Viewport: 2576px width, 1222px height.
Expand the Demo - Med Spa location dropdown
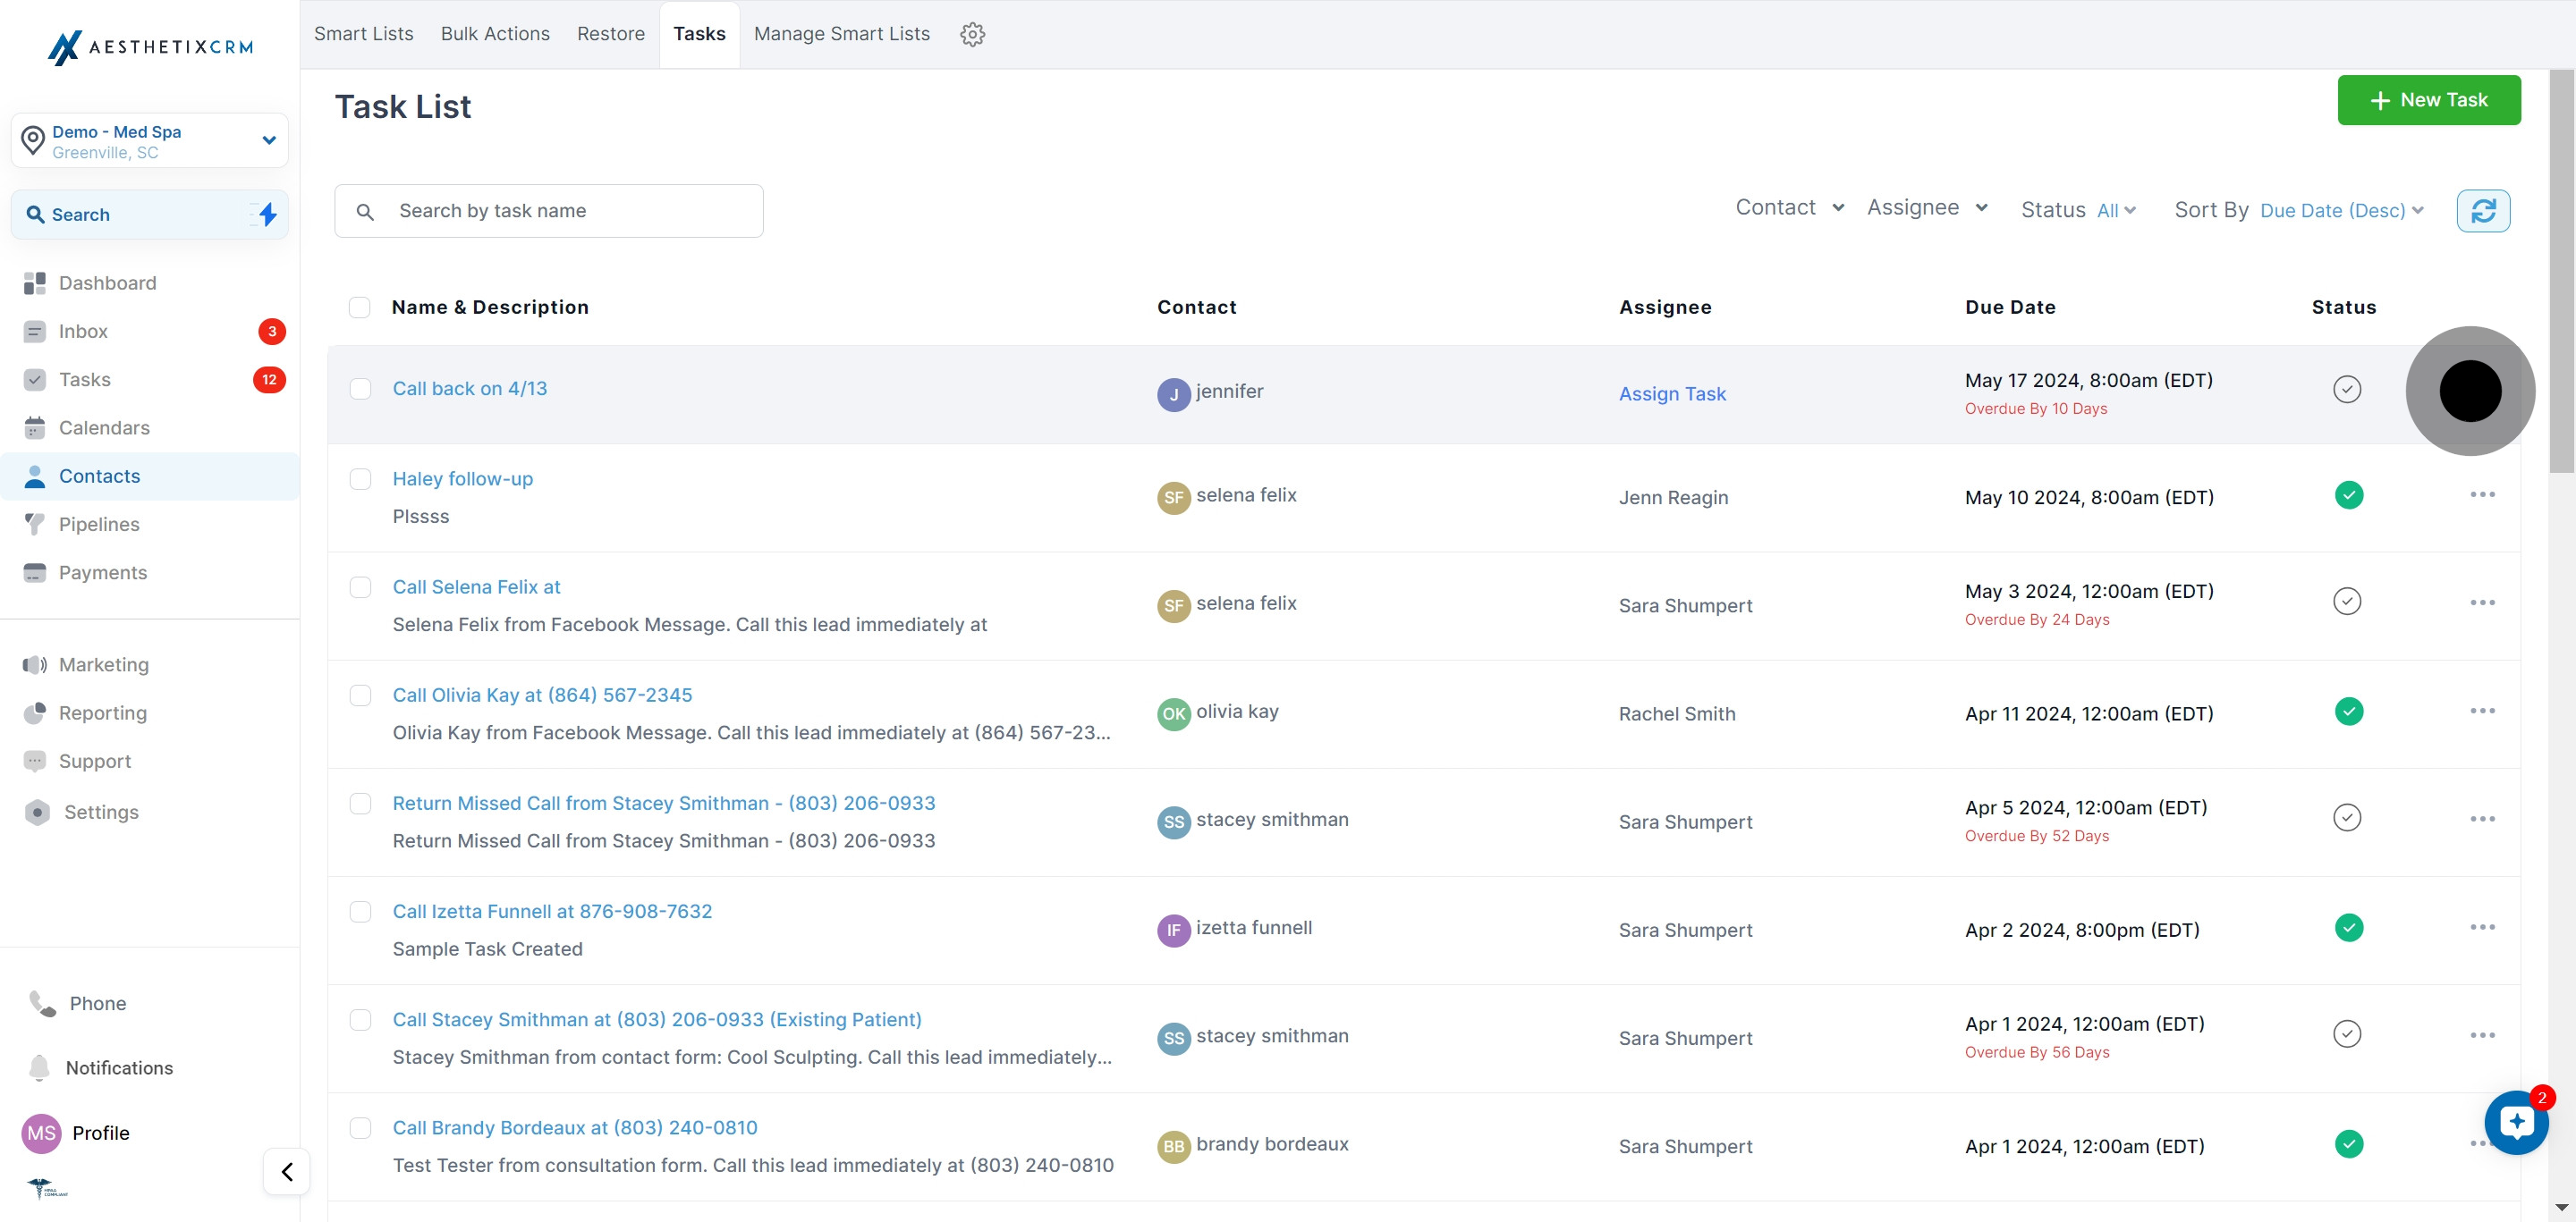coord(150,141)
